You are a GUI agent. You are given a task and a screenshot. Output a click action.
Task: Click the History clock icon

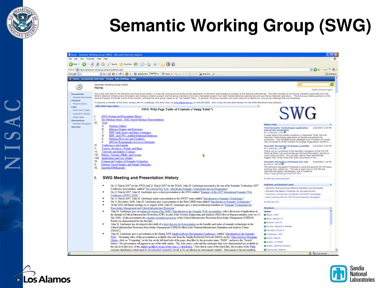(136, 64)
